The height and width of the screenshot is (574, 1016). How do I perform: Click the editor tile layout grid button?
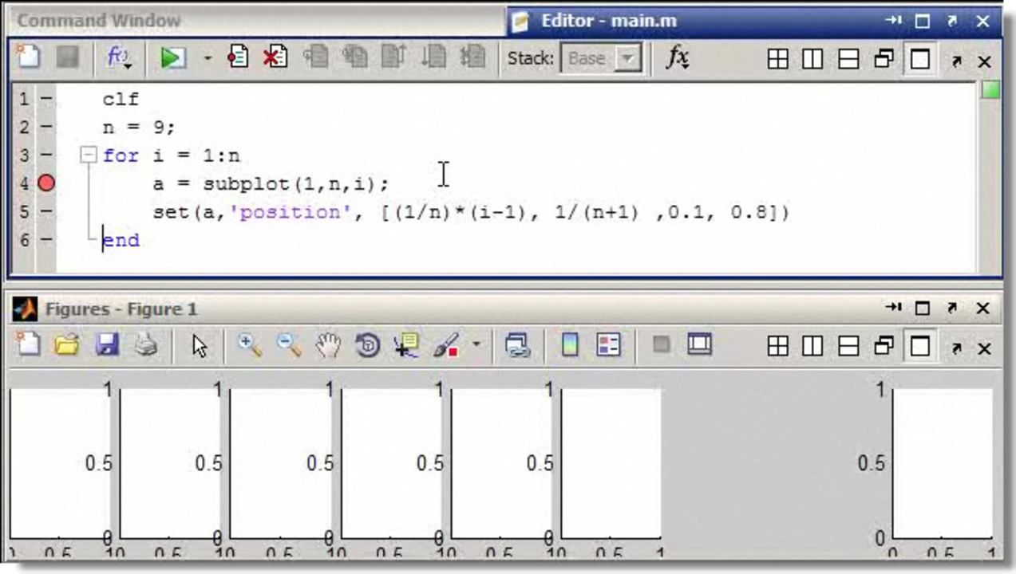point(777,59)
